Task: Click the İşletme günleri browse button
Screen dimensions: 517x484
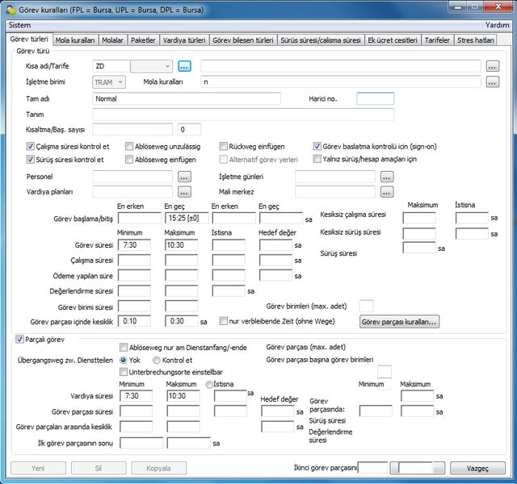Action: [387, 177]
